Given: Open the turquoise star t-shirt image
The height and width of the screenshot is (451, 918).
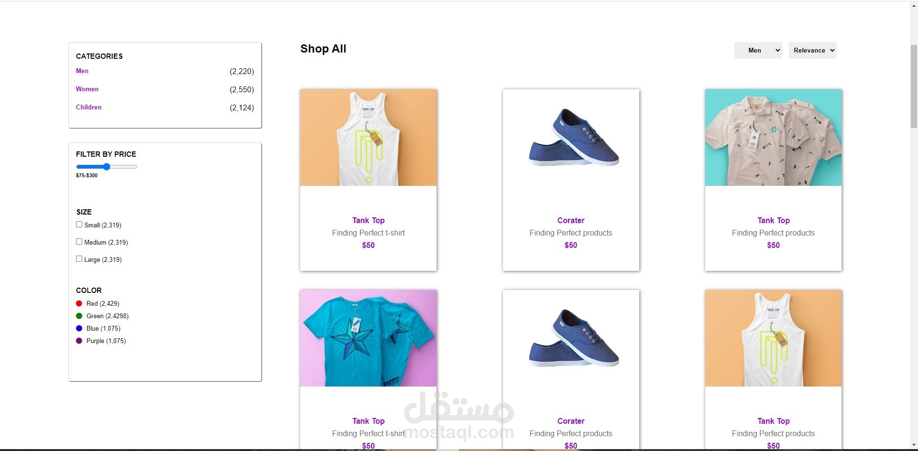Looking at the screenshot, I should tap(368, 338).
